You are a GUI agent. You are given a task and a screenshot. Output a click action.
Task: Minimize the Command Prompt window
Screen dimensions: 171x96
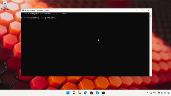point(137,10)
